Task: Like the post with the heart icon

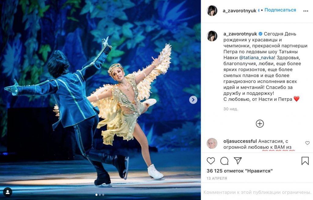Action: tap(211, 161)
